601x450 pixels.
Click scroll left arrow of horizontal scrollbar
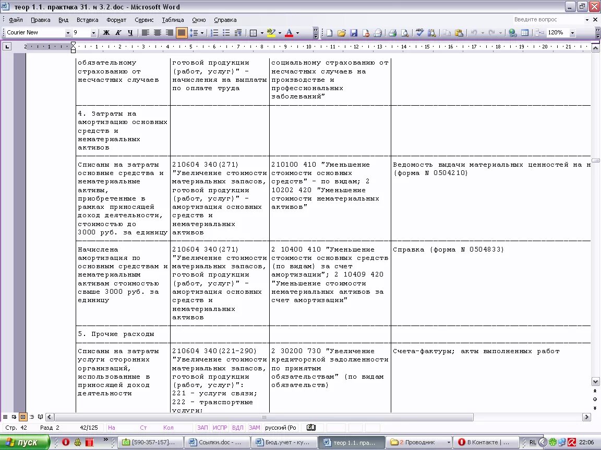pyautogui.click(x=50, y=417)
